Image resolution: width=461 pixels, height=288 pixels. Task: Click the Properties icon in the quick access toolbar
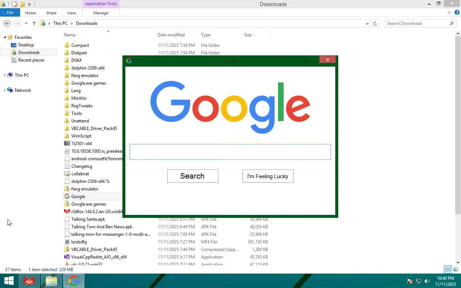coord(15,4)
